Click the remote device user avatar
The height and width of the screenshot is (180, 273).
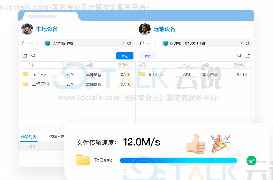(x=145, y=29)
